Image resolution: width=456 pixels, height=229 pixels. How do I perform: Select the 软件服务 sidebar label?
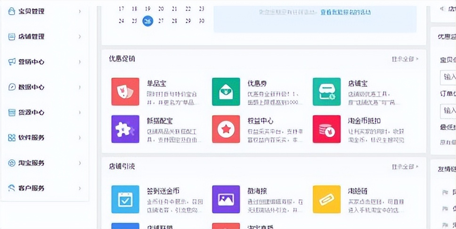(32, 138)
